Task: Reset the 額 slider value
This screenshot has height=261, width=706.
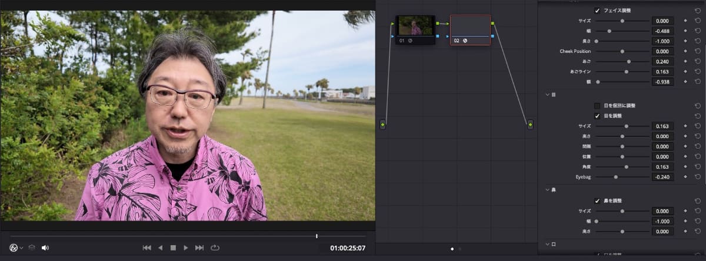Action: tap(697, 82)
